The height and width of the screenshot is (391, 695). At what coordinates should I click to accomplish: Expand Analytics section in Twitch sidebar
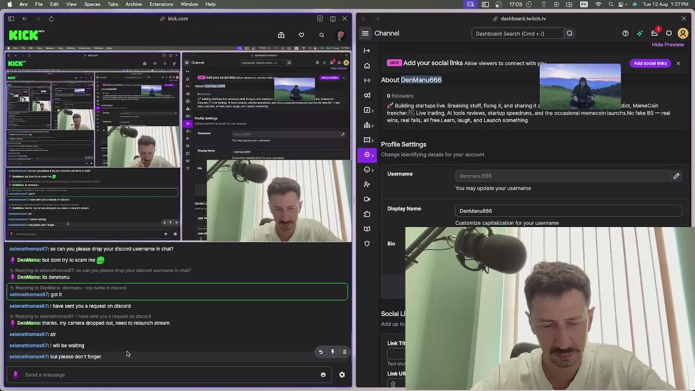coord(369,110)
